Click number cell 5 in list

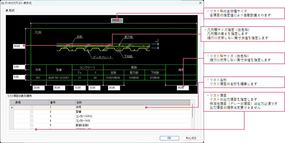62,125
